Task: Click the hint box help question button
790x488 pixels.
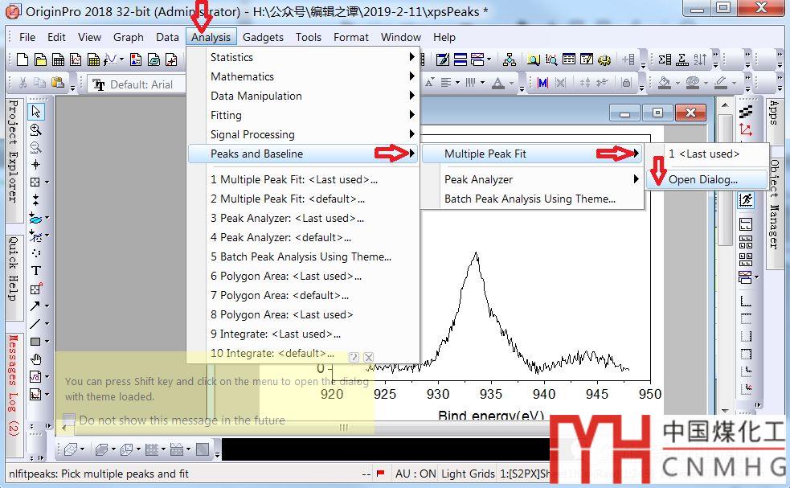Action: (354, 357)
